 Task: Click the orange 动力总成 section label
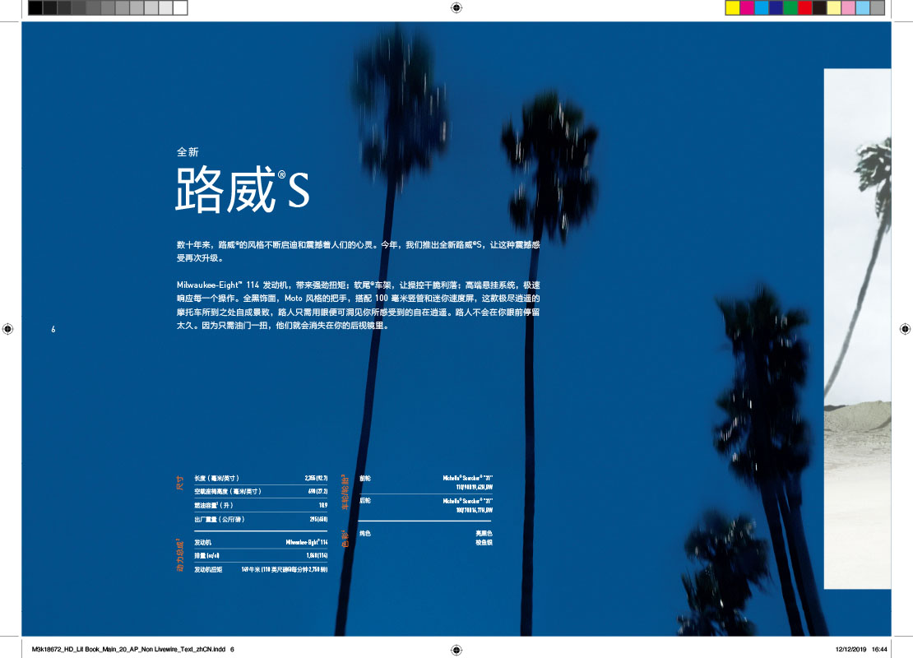tap(179, 555)
